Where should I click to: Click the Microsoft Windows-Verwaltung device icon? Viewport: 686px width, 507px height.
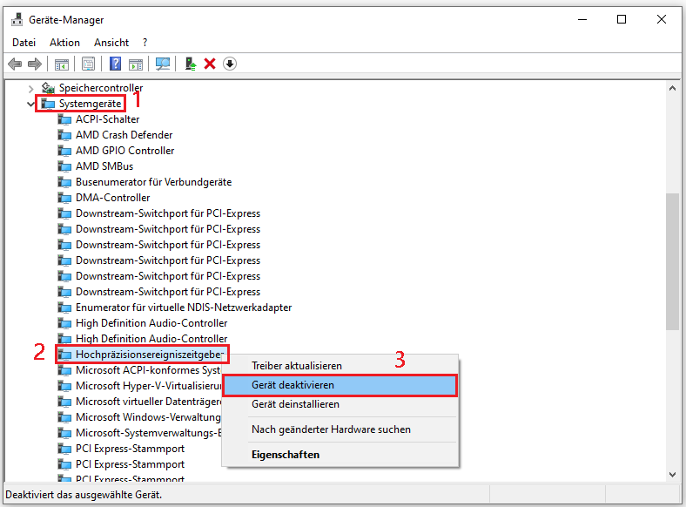64,417
